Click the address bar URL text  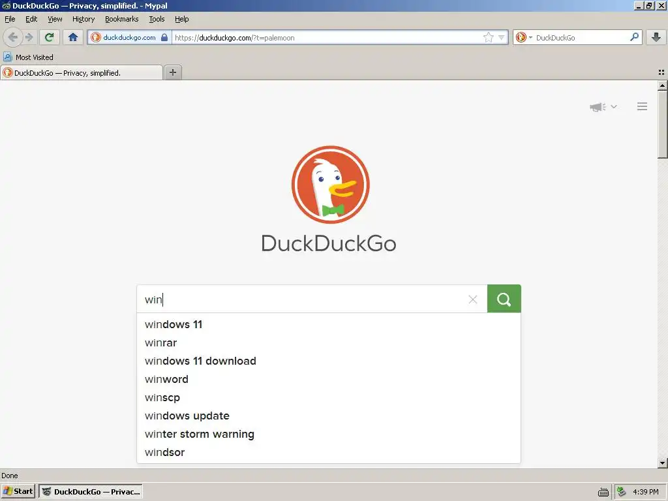tap(234, 38)
